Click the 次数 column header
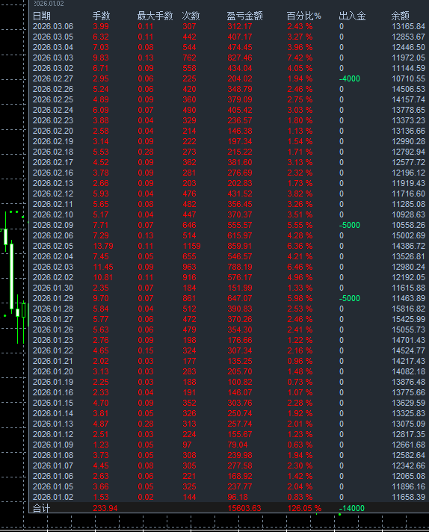429x532 pixels. coord(191,16)
